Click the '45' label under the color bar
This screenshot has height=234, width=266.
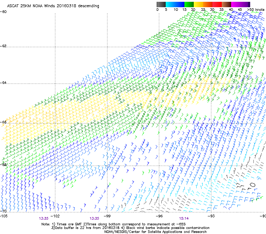240,10
